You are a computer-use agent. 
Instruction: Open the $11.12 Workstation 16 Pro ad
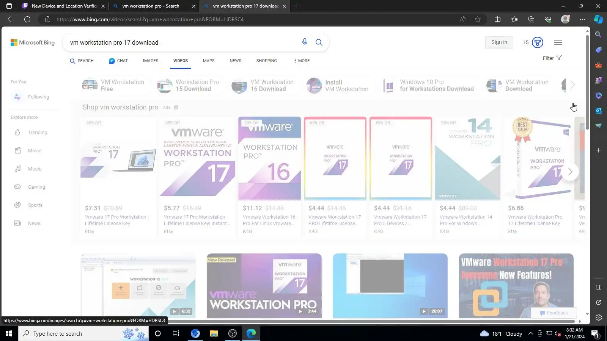tap(269, 177)
